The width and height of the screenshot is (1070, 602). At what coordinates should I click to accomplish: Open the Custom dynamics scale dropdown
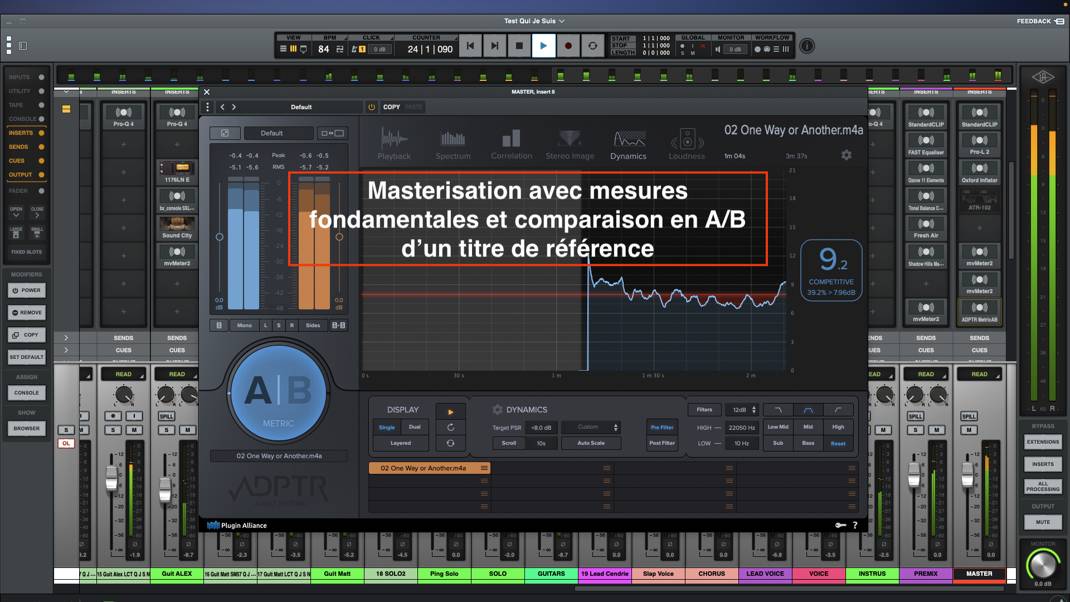tap(591, 427)
